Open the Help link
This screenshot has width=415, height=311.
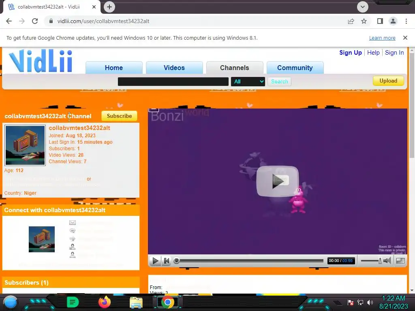373,53
